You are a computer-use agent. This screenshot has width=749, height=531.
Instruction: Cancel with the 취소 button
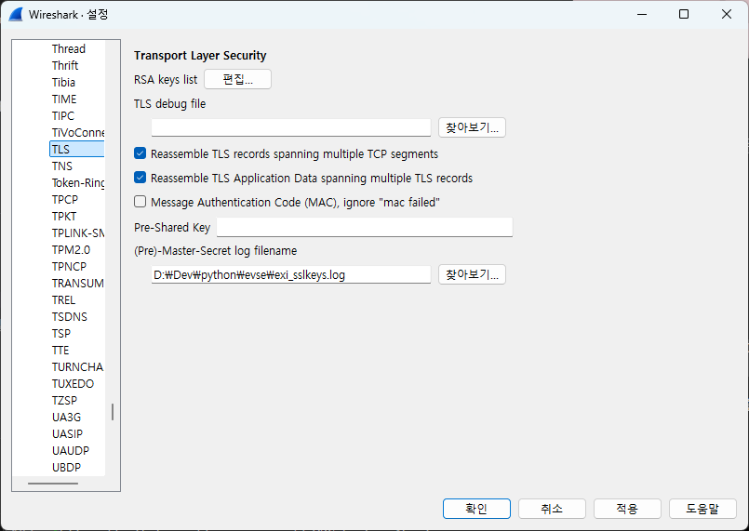pyautogui.click(x=552, y=509)
